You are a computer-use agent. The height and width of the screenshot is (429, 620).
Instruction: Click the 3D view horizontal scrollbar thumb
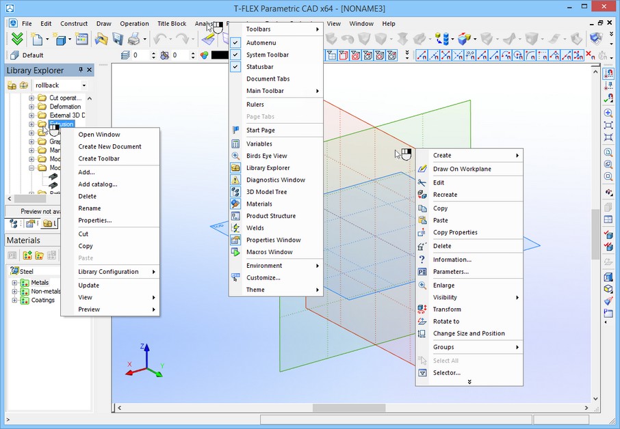349,408
